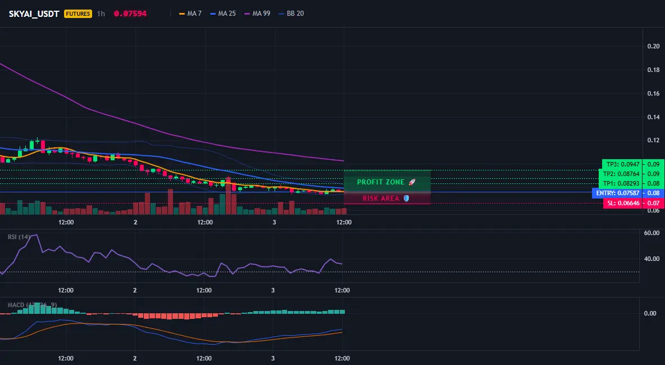Toggle the MA 99 legend entry

pos(257,13)
